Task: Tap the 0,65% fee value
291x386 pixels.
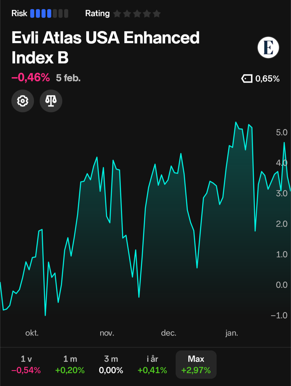Action: click(267, 79)
